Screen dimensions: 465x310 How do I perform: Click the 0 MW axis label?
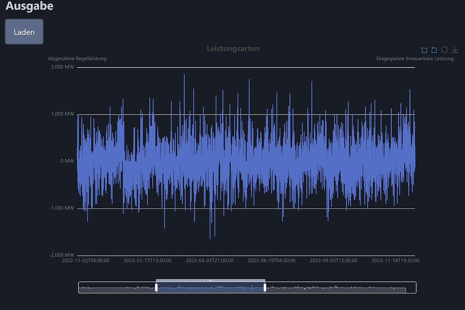point(67,161)
